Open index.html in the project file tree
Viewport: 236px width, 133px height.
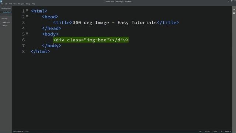tap(6, 23)
